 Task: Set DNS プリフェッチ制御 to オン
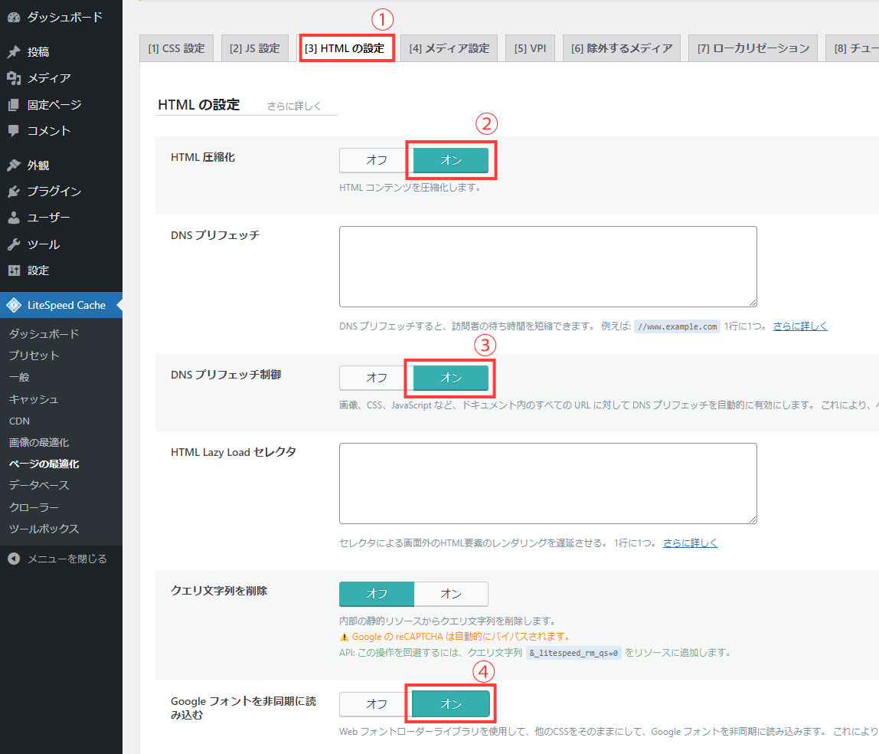tap(451, 378)
